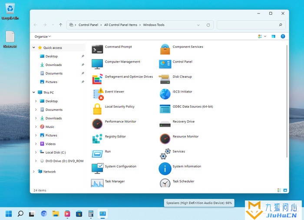The width and height of the screenshot is (304, 220).
Task: Launch Task Manager icon
Action: click(x=97, y=183)
